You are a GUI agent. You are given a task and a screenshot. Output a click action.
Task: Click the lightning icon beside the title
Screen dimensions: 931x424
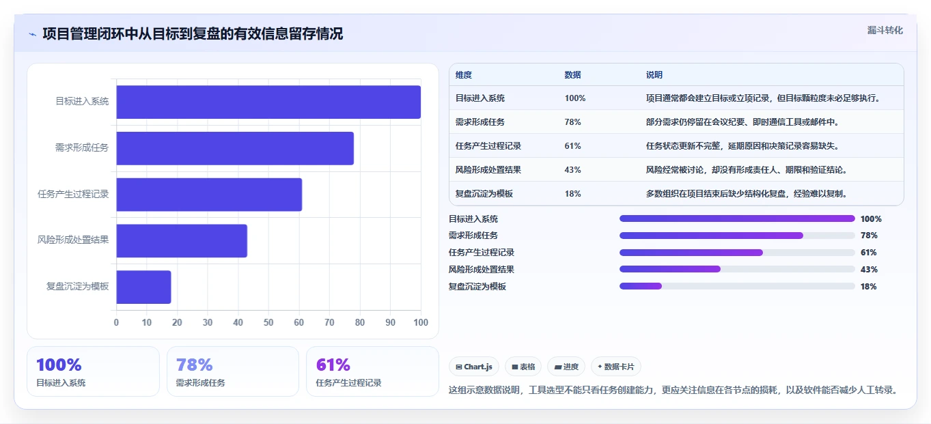[x=32, y=34]
